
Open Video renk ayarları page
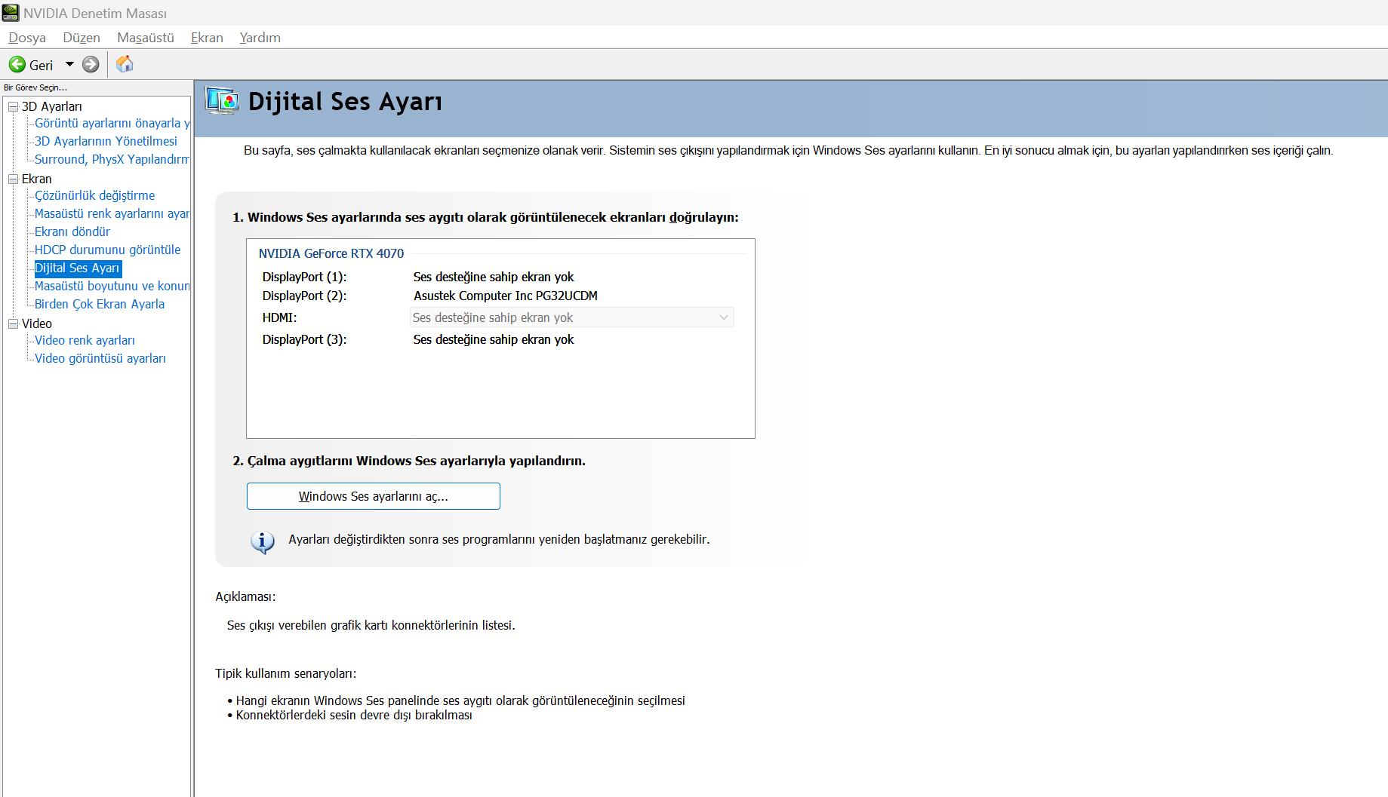(x=85, y=340)
